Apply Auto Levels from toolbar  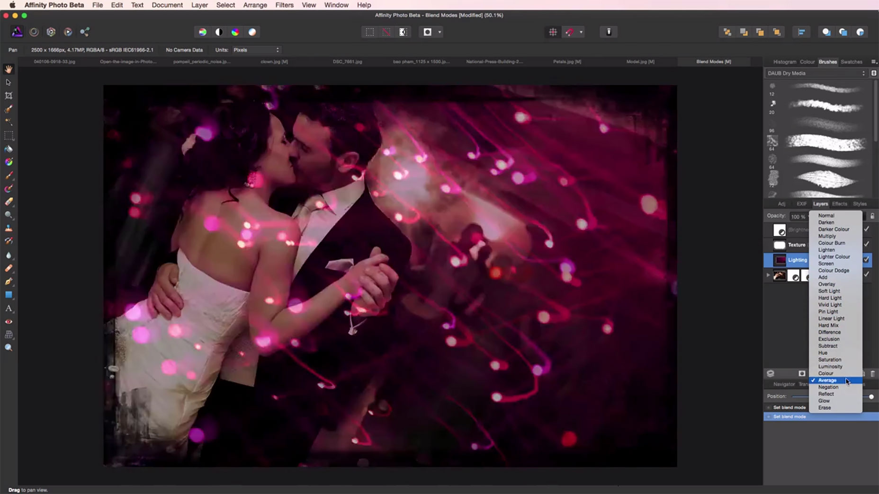(203, 32)
